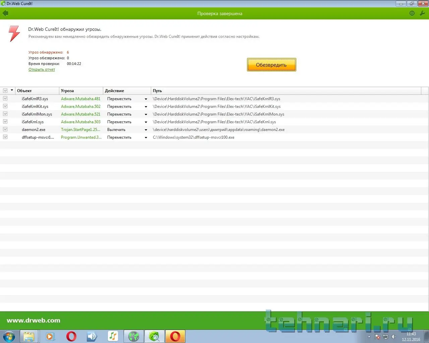Open settings via the wrench icon
Viewport: 429px width, 343px height.
(422, 13)
